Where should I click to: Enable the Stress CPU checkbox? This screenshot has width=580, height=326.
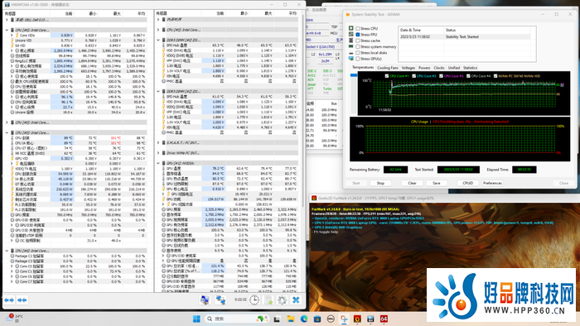coord(358,28)
